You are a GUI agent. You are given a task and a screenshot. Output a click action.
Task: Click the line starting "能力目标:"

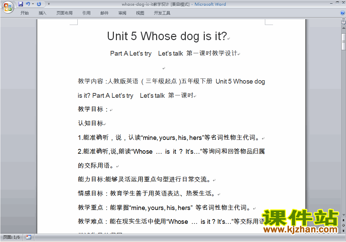click(x=145, y=179)
